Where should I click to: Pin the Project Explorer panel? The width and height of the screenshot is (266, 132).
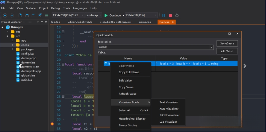42,22
